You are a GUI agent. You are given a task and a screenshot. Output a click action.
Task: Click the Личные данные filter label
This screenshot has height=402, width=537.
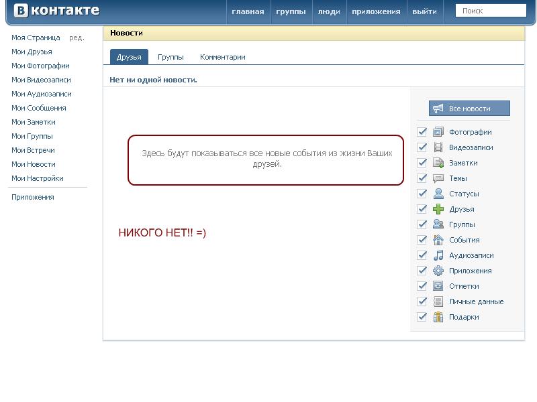point(476,301)
